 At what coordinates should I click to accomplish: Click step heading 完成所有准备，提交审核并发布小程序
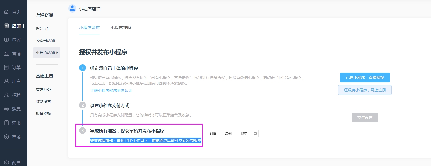click(127, 131)
